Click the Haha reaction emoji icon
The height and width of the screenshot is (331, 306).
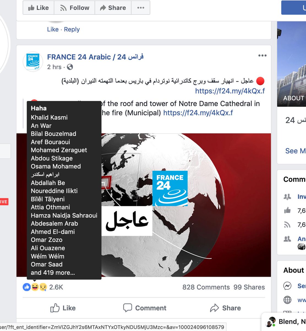click(x=35, y=287)
